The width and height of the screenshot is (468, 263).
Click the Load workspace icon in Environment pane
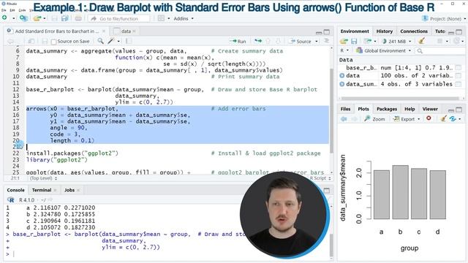point(344,41)
